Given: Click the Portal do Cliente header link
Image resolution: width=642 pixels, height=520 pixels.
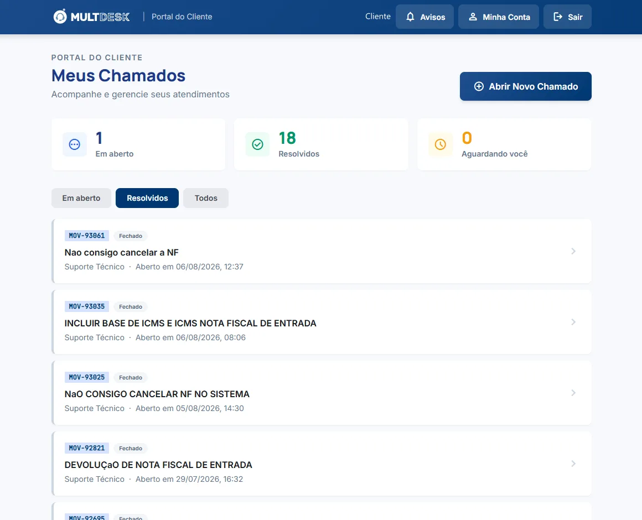Looking at the screenshot, I should [182, 17].
